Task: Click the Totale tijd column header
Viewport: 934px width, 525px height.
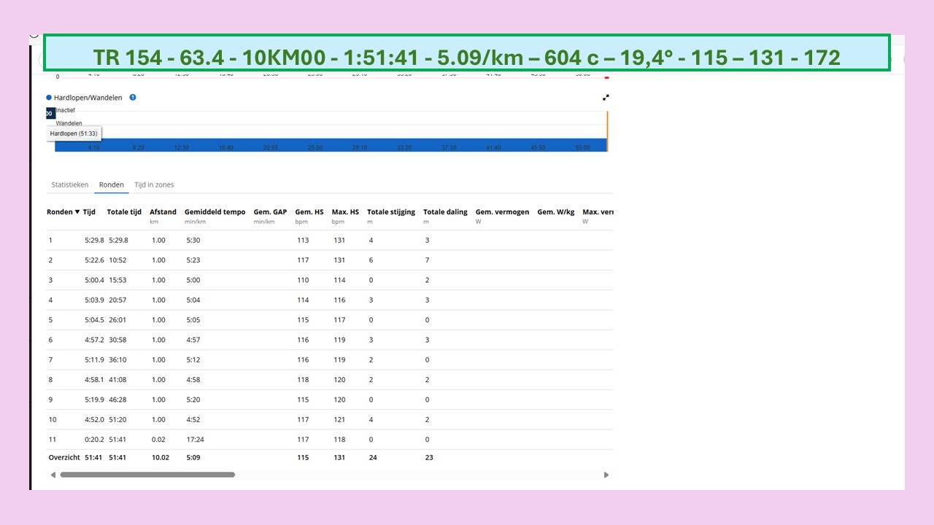Action: pos(124,212)
